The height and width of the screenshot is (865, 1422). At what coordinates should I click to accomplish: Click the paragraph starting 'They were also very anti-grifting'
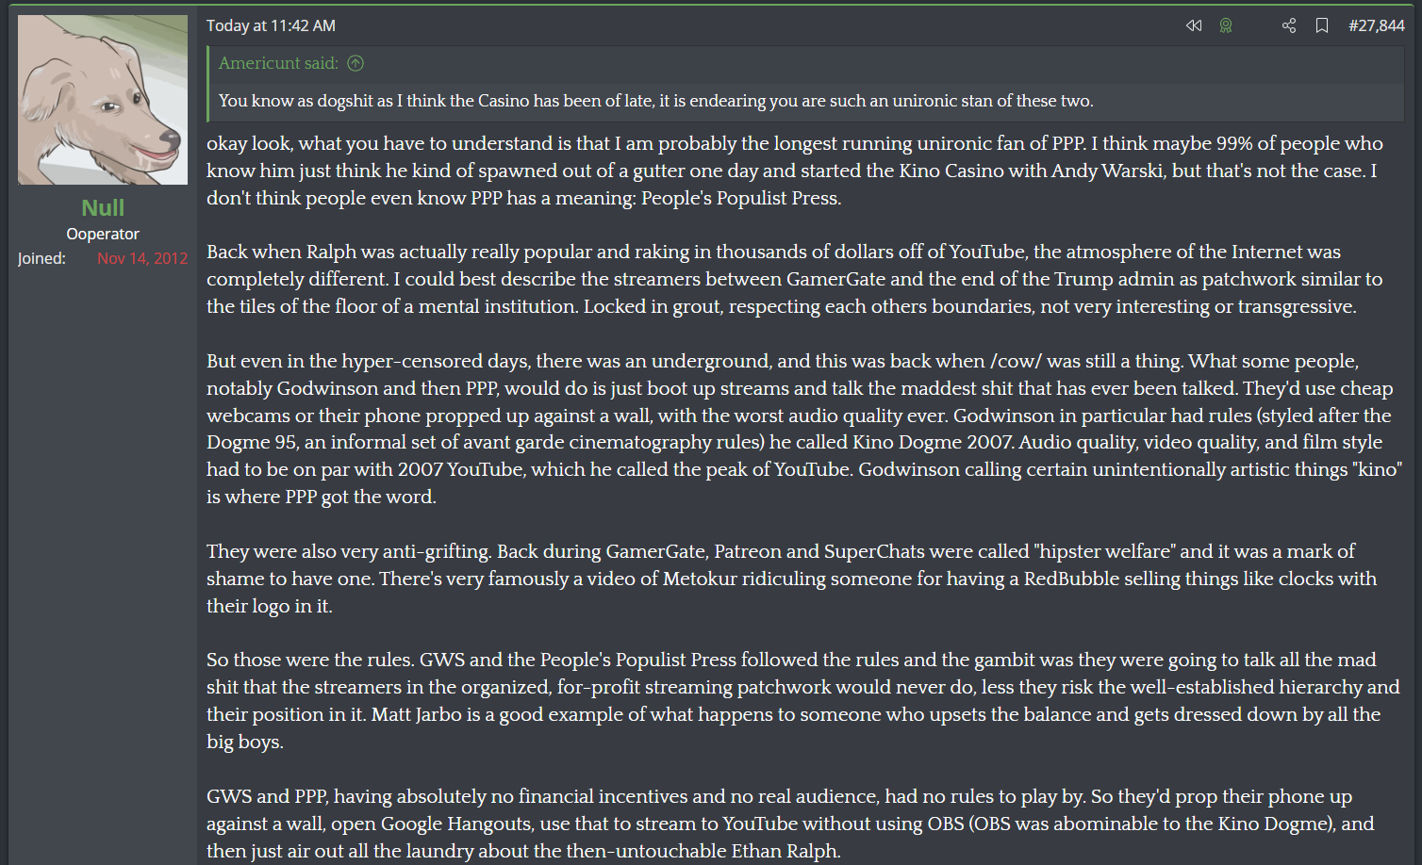pyautogui.click(x=792, y=579)
